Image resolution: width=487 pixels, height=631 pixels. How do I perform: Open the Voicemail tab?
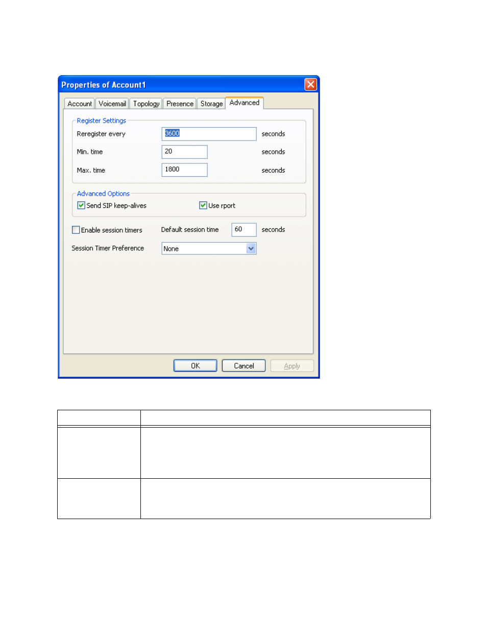[x=112, y=104]
